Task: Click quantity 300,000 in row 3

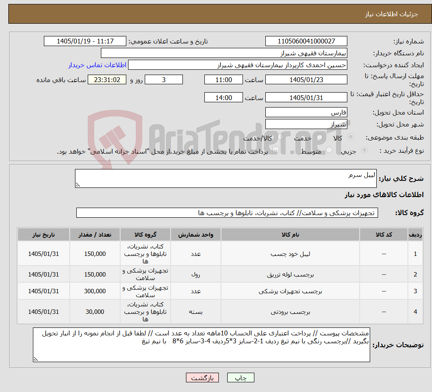Action: coord(95,291)
